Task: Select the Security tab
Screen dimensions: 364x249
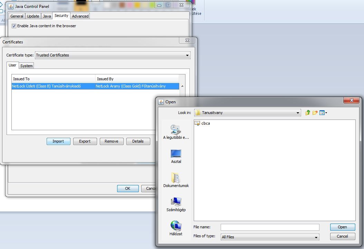Action: click(61, 15)
